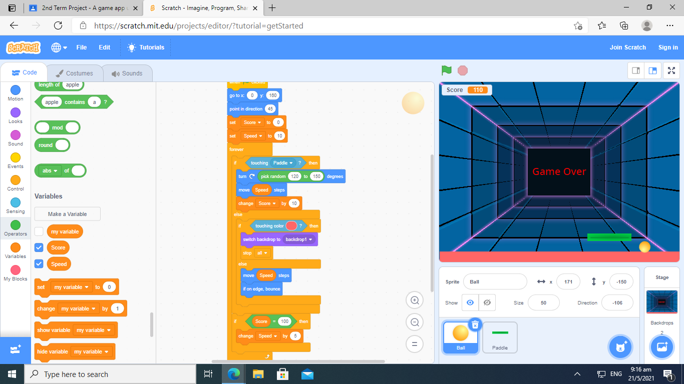This screenshot has height=384, width=684.
Task: Enter full screen stage mode
Action: pyautogui.click(x=671, y=71)
